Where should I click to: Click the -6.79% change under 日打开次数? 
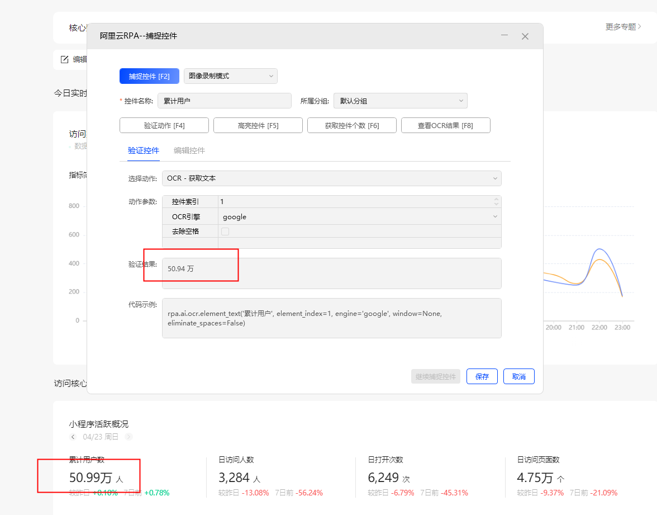[402, 493]
